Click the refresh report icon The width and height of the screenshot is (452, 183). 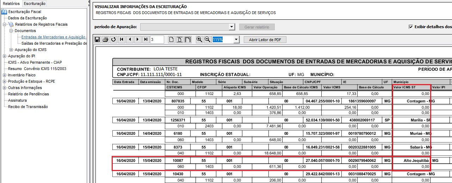point(113,39)
